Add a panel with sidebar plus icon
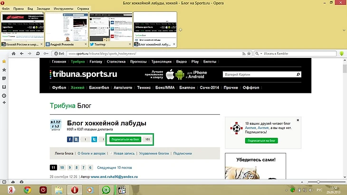Viewport: 347px width, 195px height. 4,102
